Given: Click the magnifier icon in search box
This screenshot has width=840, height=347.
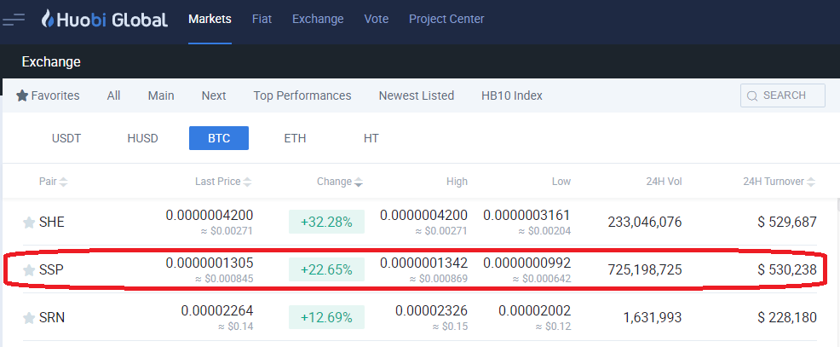Looking at the screenshot, I should point(752,96).
